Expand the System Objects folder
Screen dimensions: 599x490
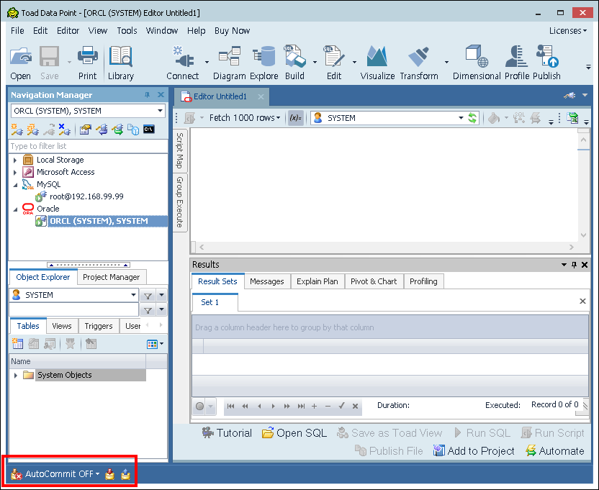coord(16,375)
